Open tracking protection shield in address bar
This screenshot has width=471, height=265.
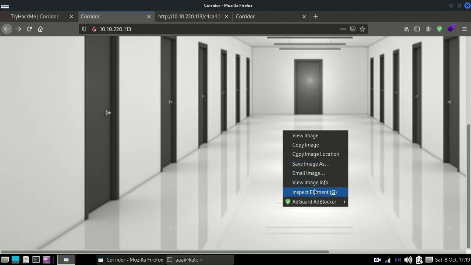[84, 29]
